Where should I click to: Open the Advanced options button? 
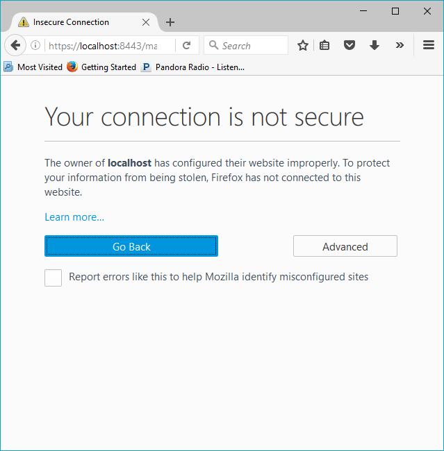point(345,246)
